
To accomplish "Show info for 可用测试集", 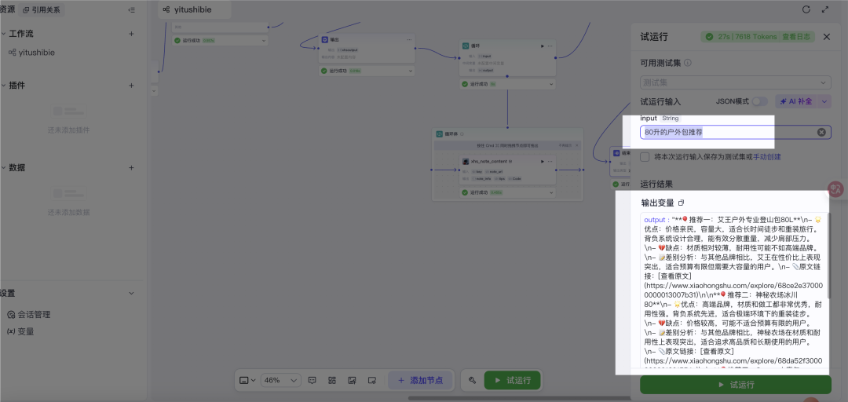I will 687,63.
